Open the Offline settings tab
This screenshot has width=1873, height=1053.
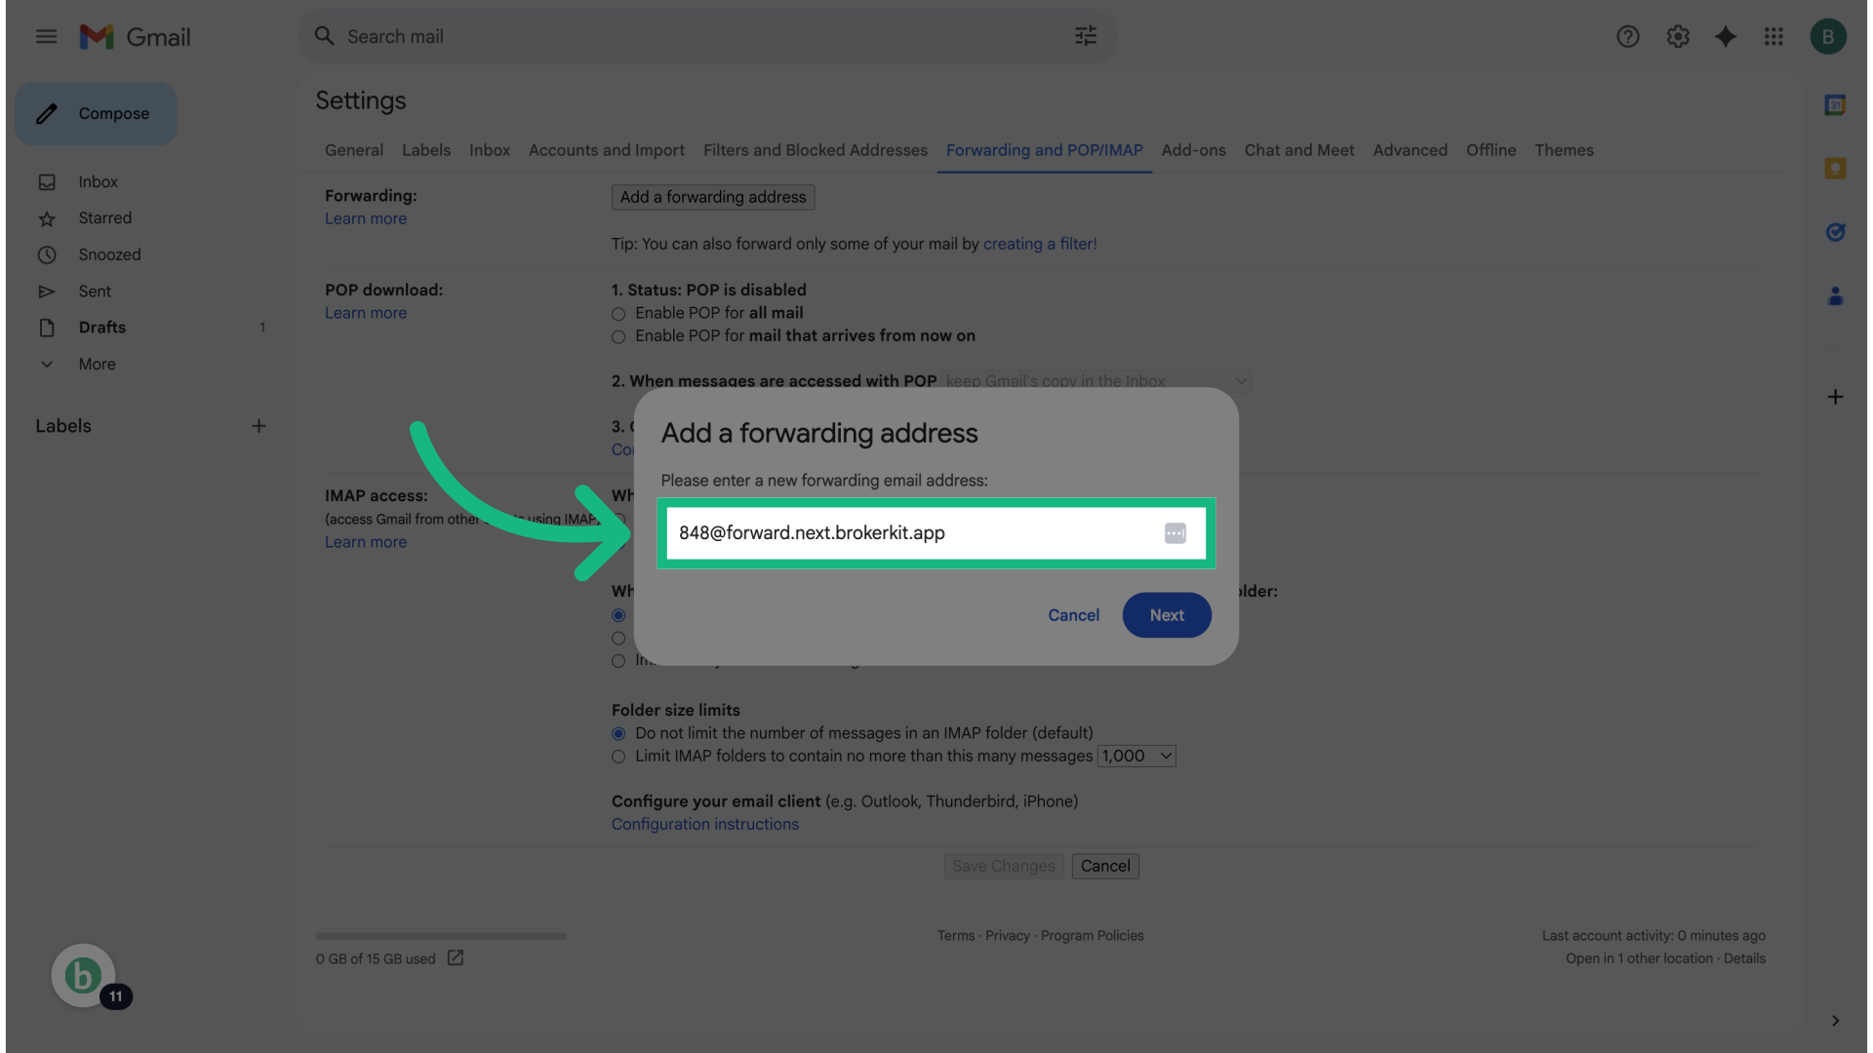[x=1492, y=150]
